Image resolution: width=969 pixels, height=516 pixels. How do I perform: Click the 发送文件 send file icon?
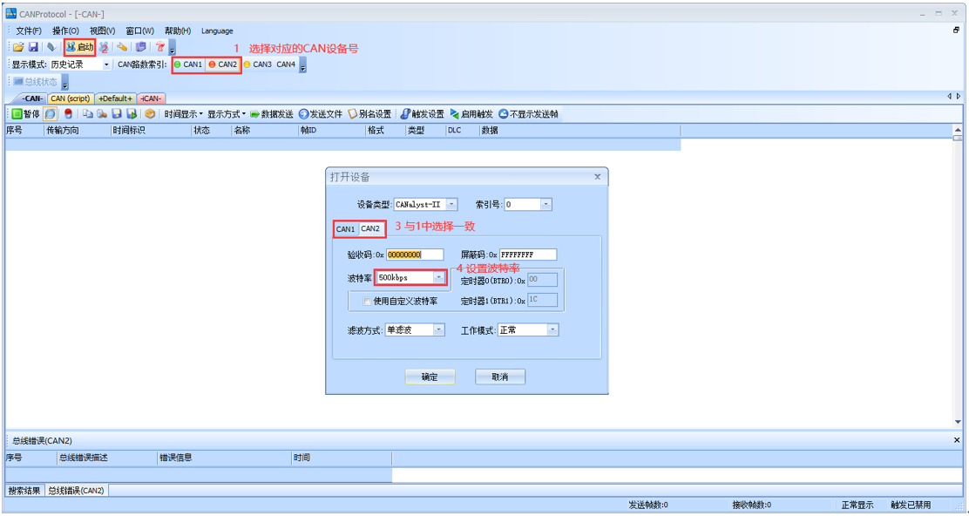321,114
